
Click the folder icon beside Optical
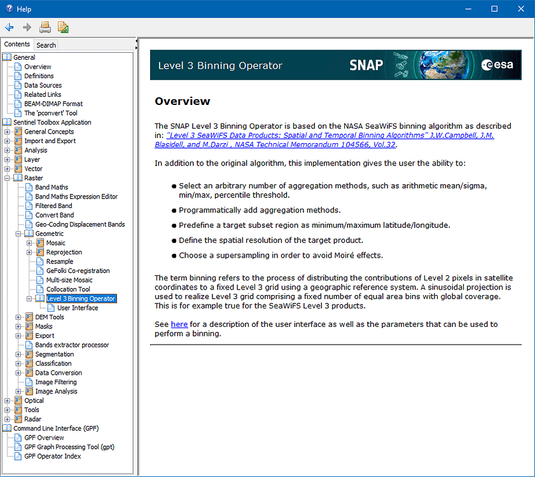[x=18, y=400]
